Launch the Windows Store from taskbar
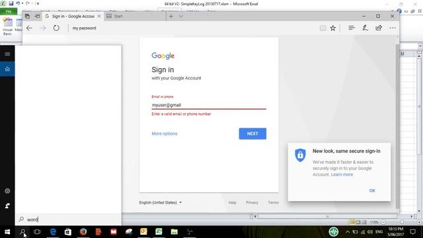 68,232
